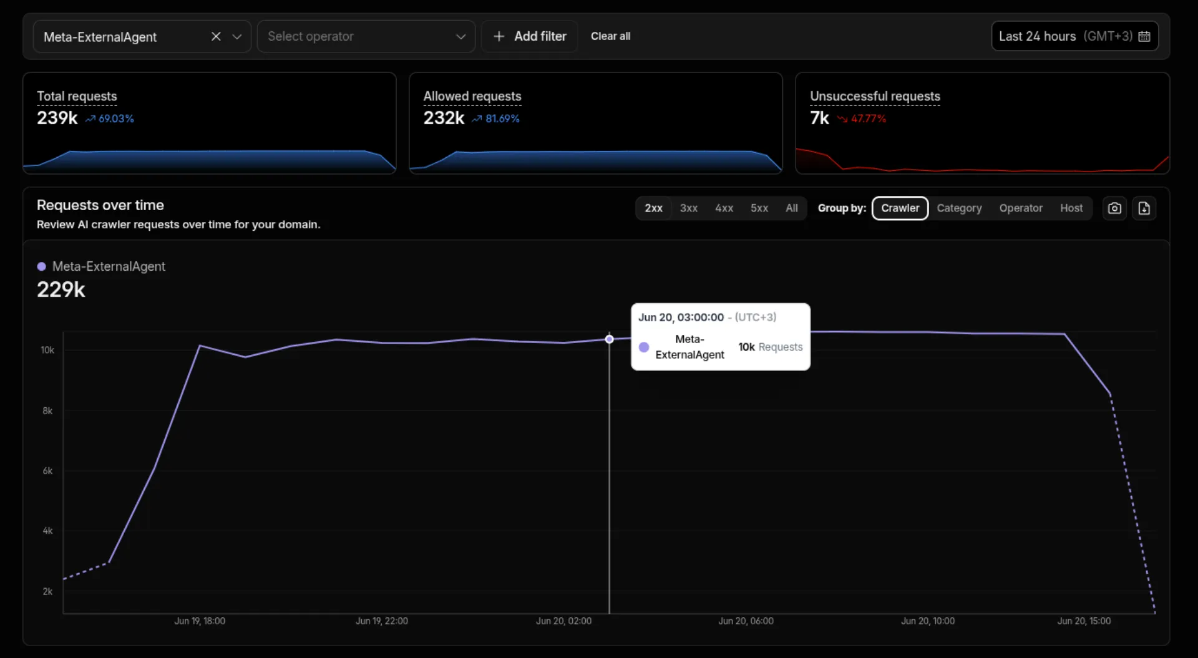Click the calendar icon in date range

coord(1144,36)
